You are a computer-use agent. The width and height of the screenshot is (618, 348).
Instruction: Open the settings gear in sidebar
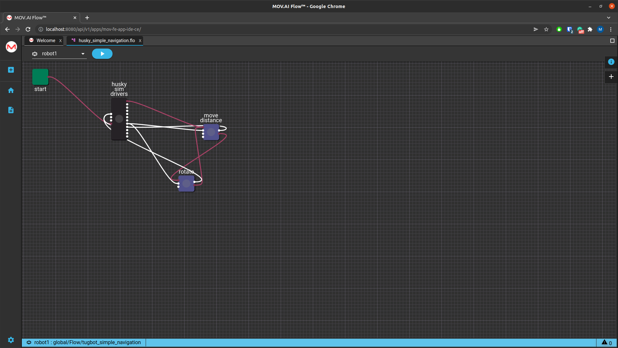(11, 340)
